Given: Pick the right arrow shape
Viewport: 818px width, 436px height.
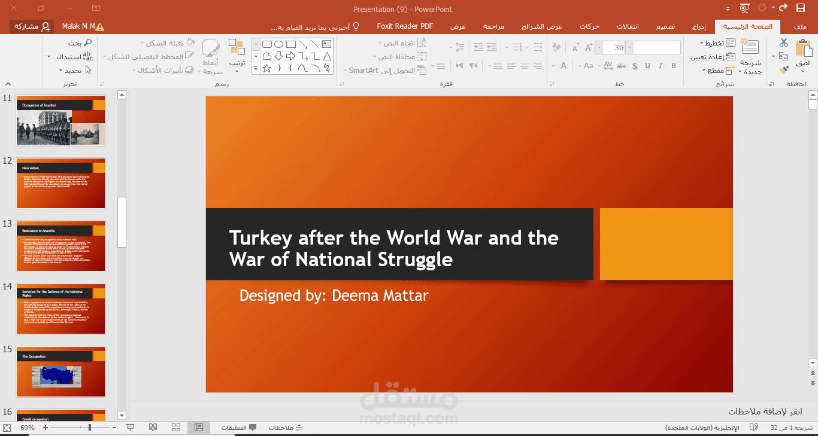Looking at the screenshot, I should (291, 56).
